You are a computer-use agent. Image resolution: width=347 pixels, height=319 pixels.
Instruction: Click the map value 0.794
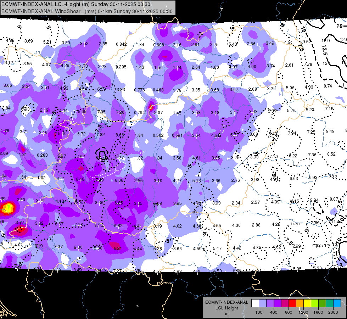tap(139, 112)
